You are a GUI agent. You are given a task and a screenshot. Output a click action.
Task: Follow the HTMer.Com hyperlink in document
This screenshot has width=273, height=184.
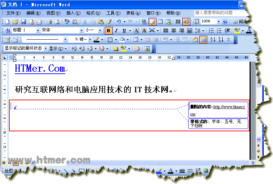point(40,69)
